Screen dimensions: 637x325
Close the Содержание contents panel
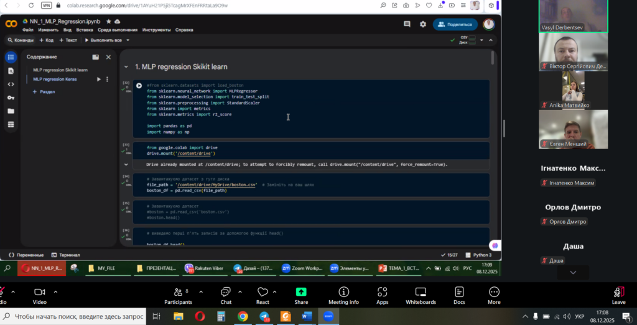(x=108, y=57)
